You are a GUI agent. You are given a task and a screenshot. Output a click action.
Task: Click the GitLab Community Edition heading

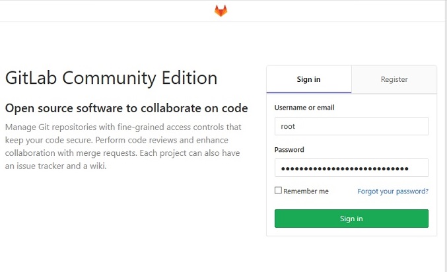coord(111,78)
